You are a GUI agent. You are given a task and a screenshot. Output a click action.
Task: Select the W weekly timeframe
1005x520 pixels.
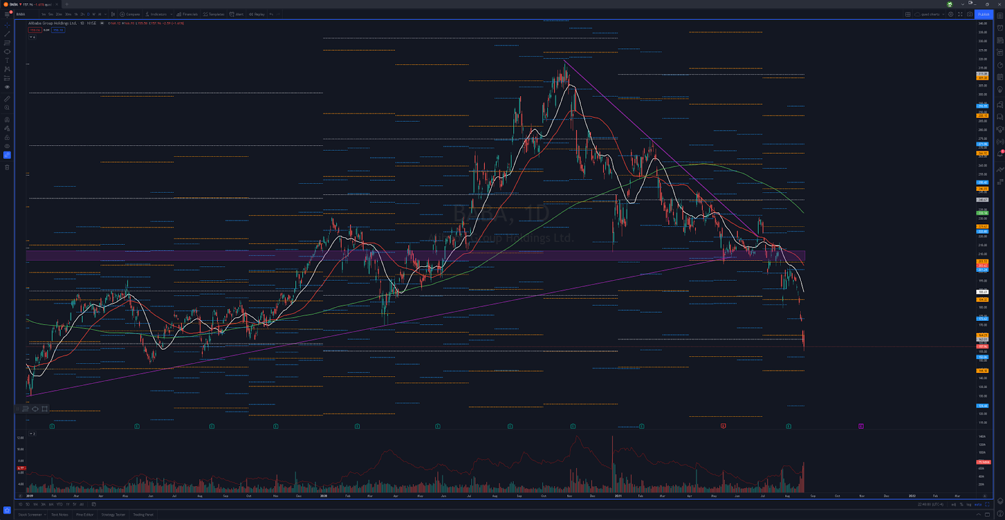[94, 14]
